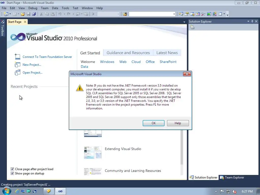The height and width of the screenshot is (195, 260).
Task: Open the Solution Configurations combo box
Action: tap(108, 14)
